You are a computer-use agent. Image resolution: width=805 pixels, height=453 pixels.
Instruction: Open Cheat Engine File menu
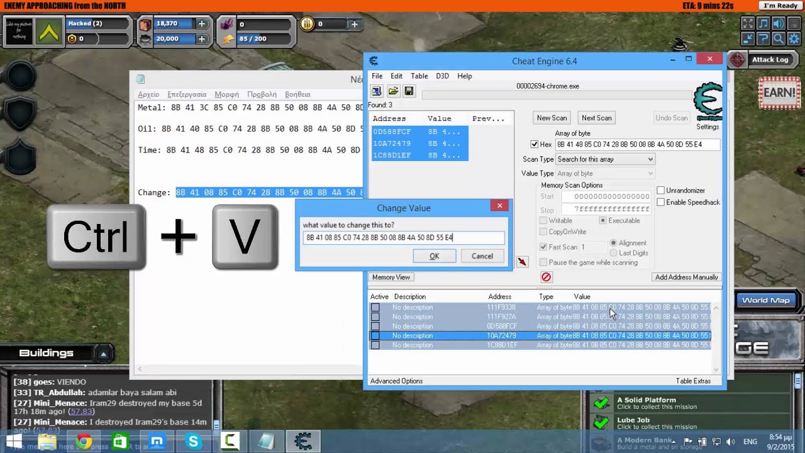pyautogui.click(x=377, y=76)
